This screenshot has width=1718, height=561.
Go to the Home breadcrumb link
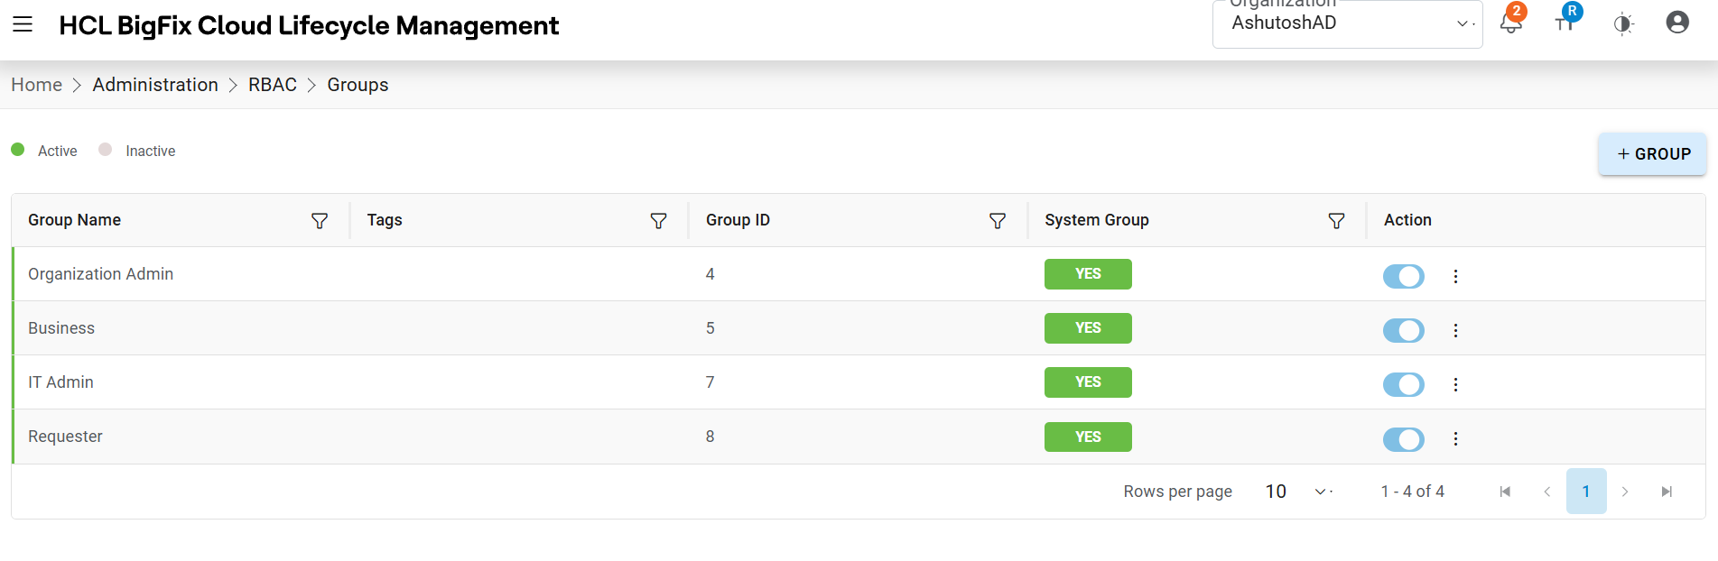37,85
